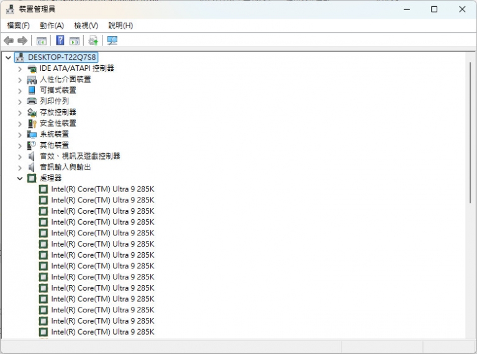Click the IDE ATA/ATAPI 控制器 icon

pyautogui.click(x=32, y=68)
